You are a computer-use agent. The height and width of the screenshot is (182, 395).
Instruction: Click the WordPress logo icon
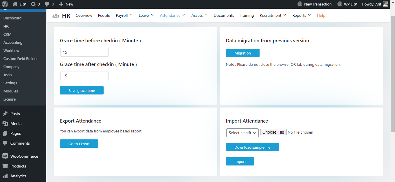(5, 4)
